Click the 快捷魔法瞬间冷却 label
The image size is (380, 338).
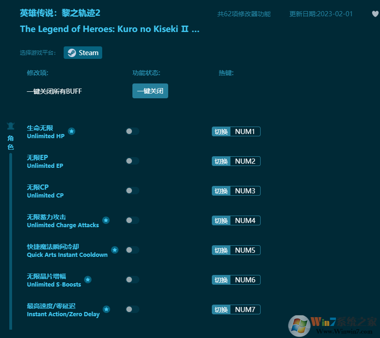53,247
